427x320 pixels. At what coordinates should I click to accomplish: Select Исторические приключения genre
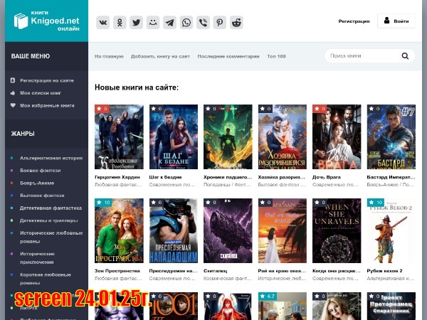pos(37,257)
